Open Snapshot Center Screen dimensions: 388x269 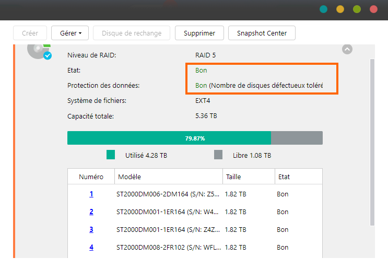(262, 33)
